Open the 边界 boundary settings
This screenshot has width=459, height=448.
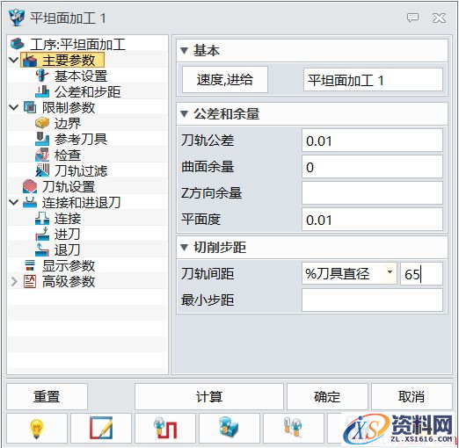pyautogui.click(x=68, y=123)
